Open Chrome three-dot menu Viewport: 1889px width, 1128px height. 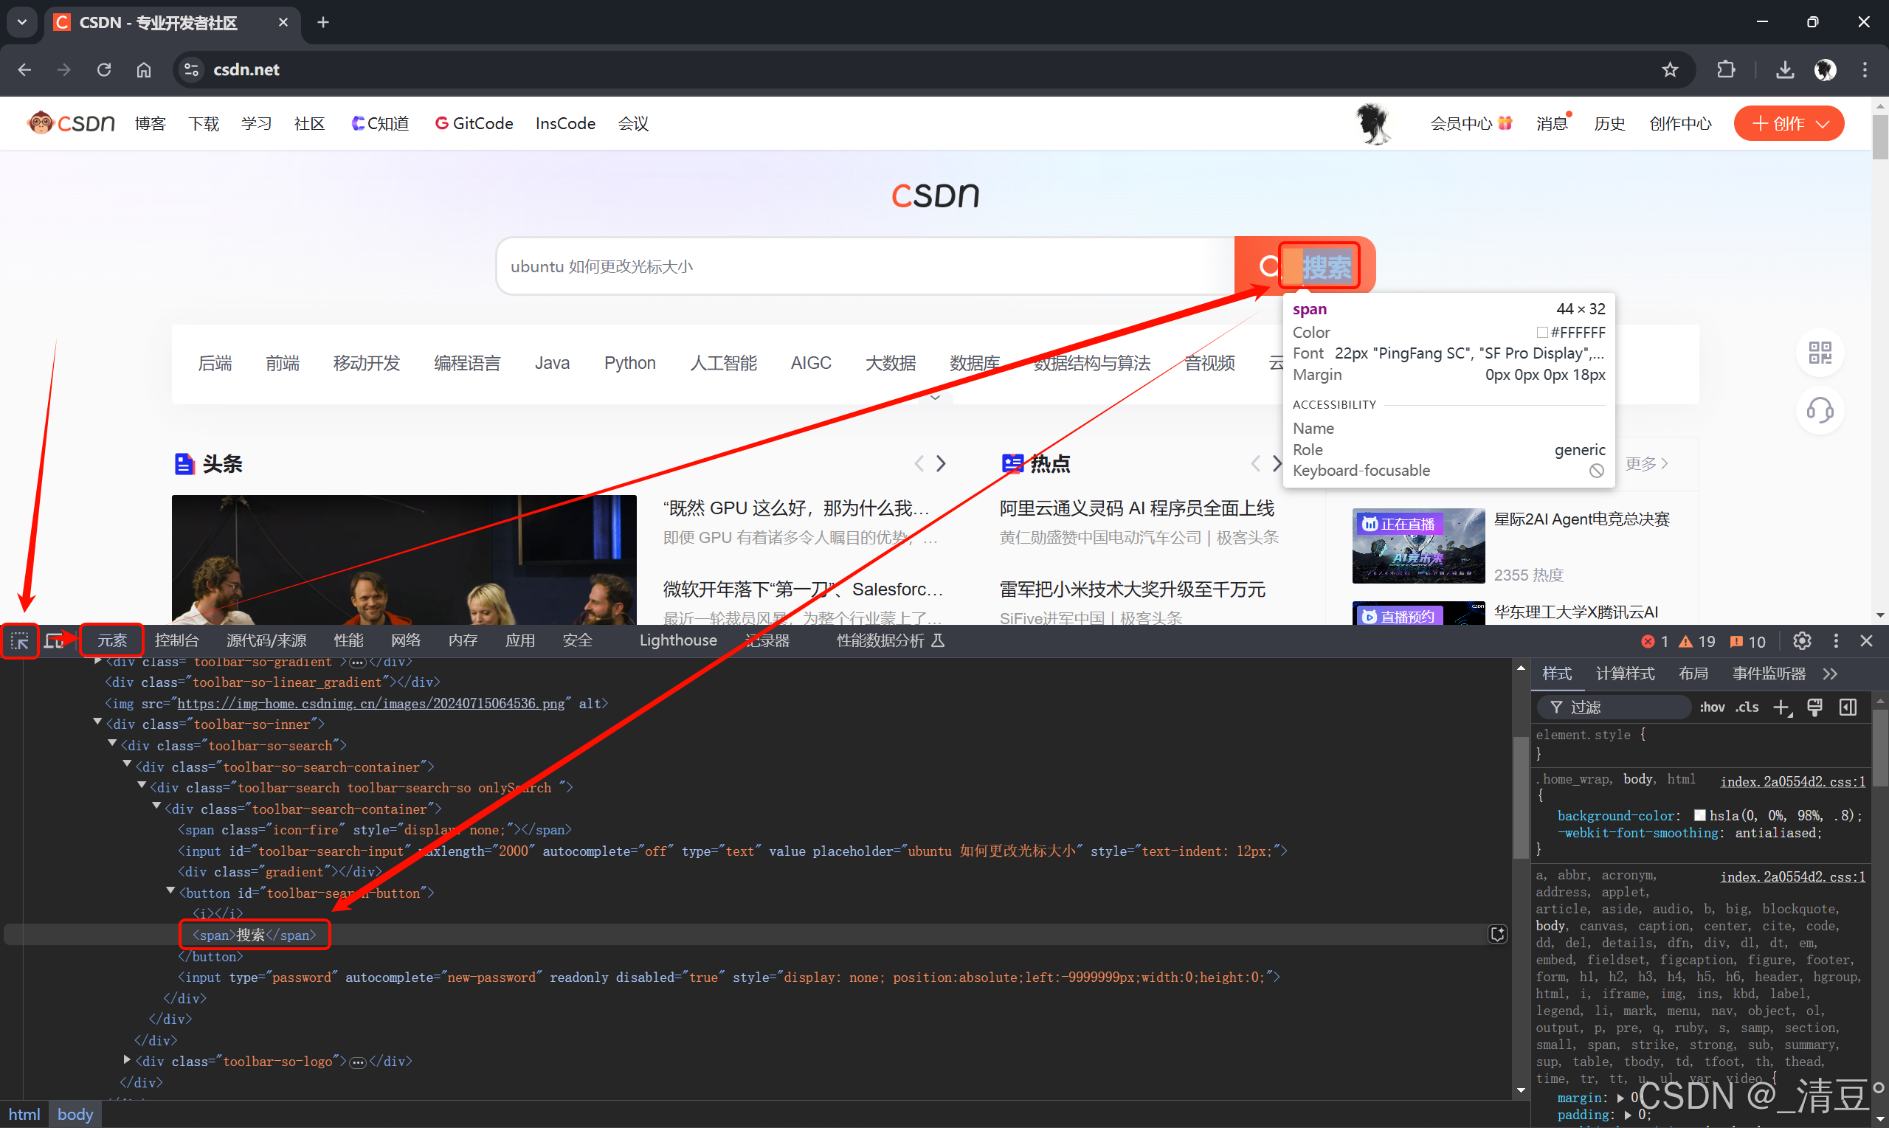(1865, 70)
